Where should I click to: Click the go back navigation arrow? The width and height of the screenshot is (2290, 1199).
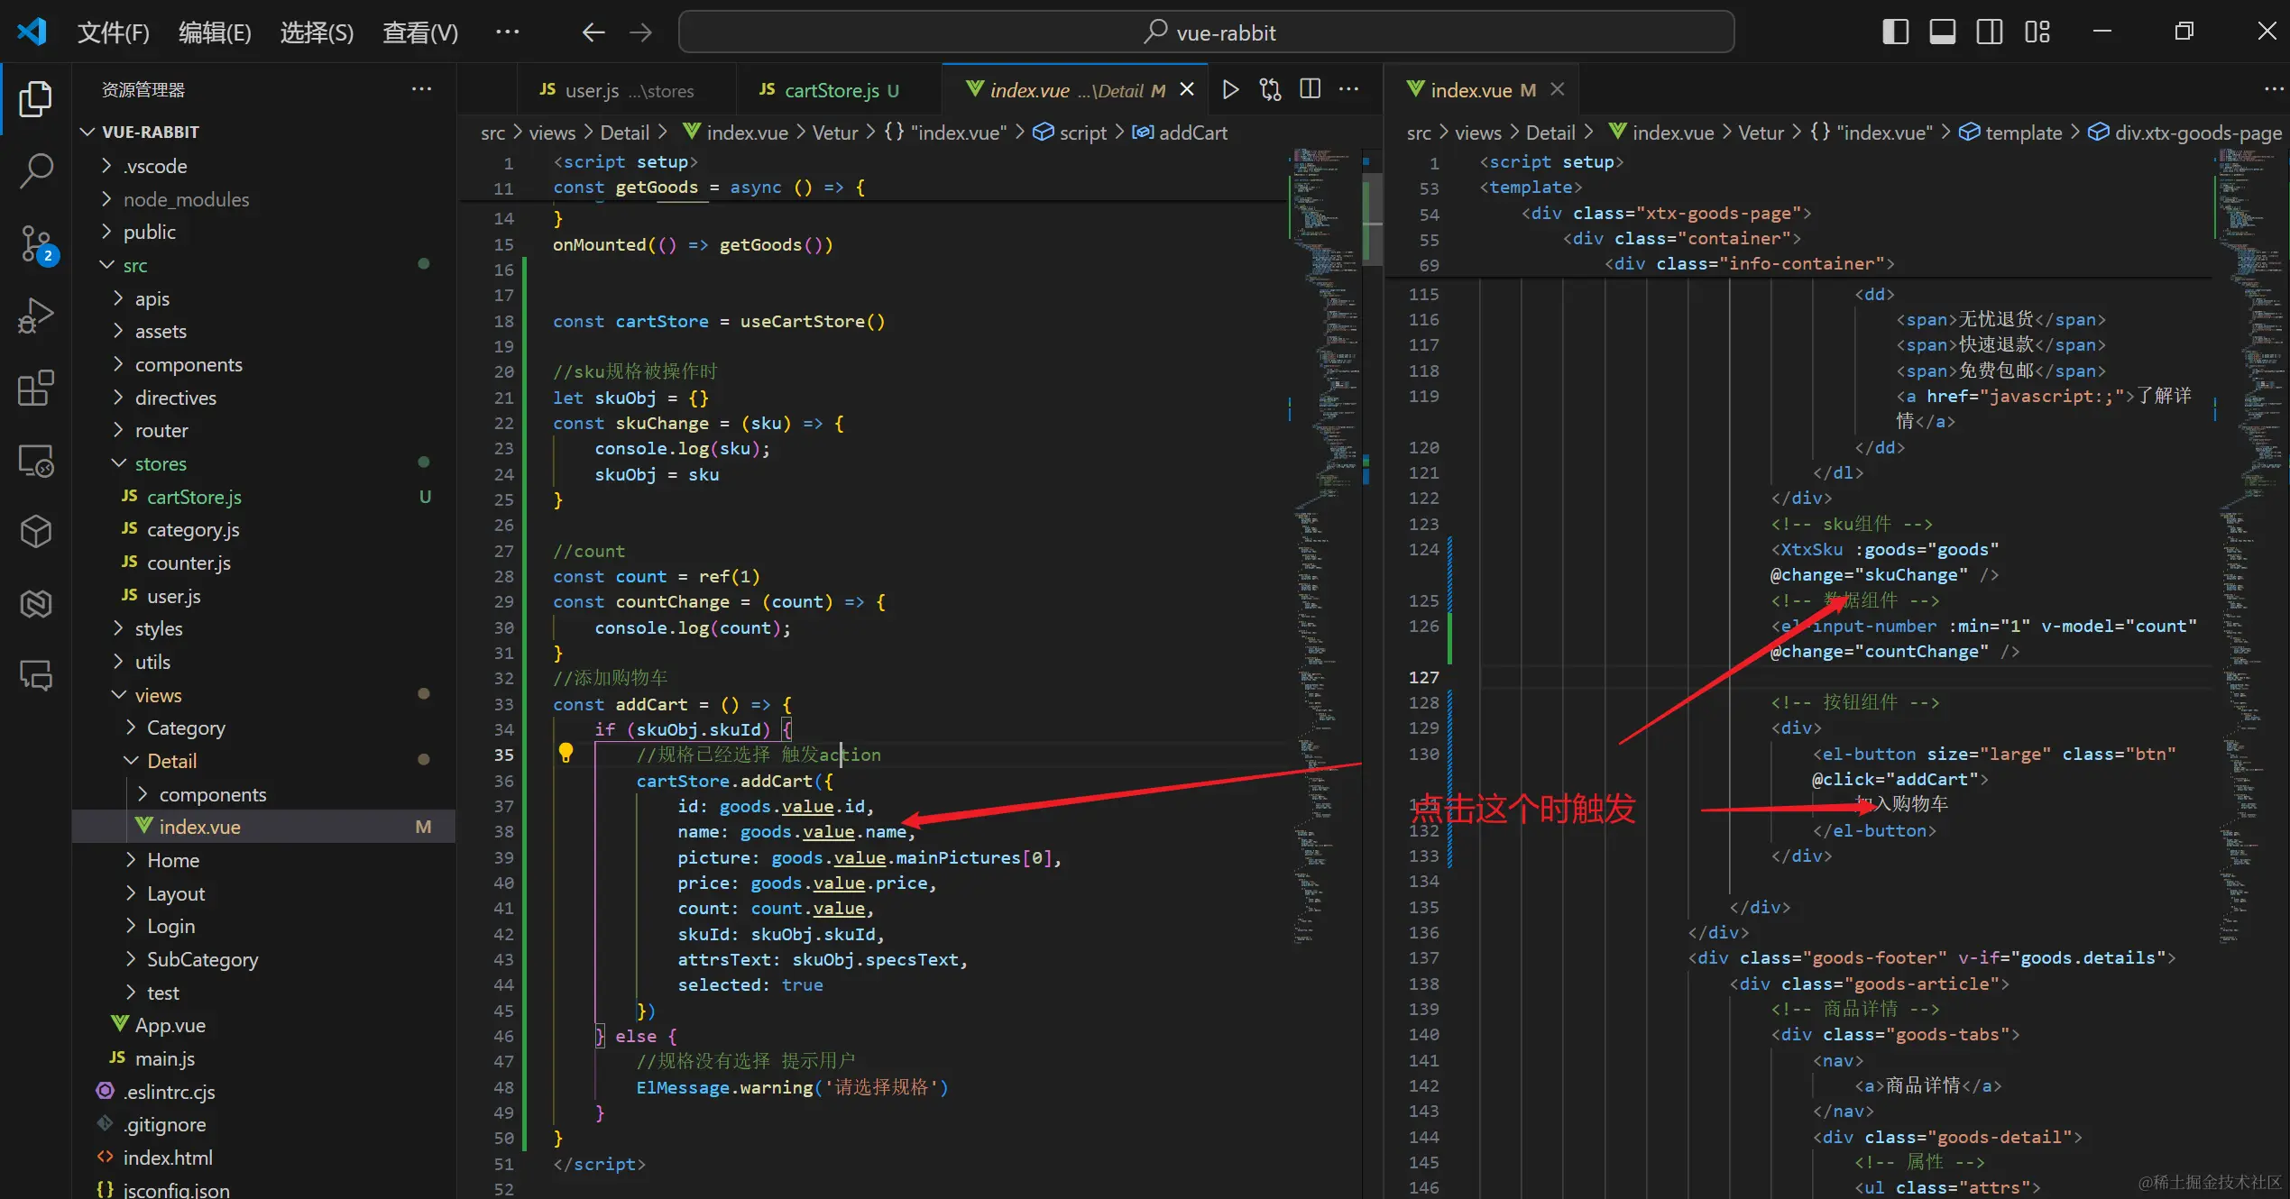[x=593, y=32]
